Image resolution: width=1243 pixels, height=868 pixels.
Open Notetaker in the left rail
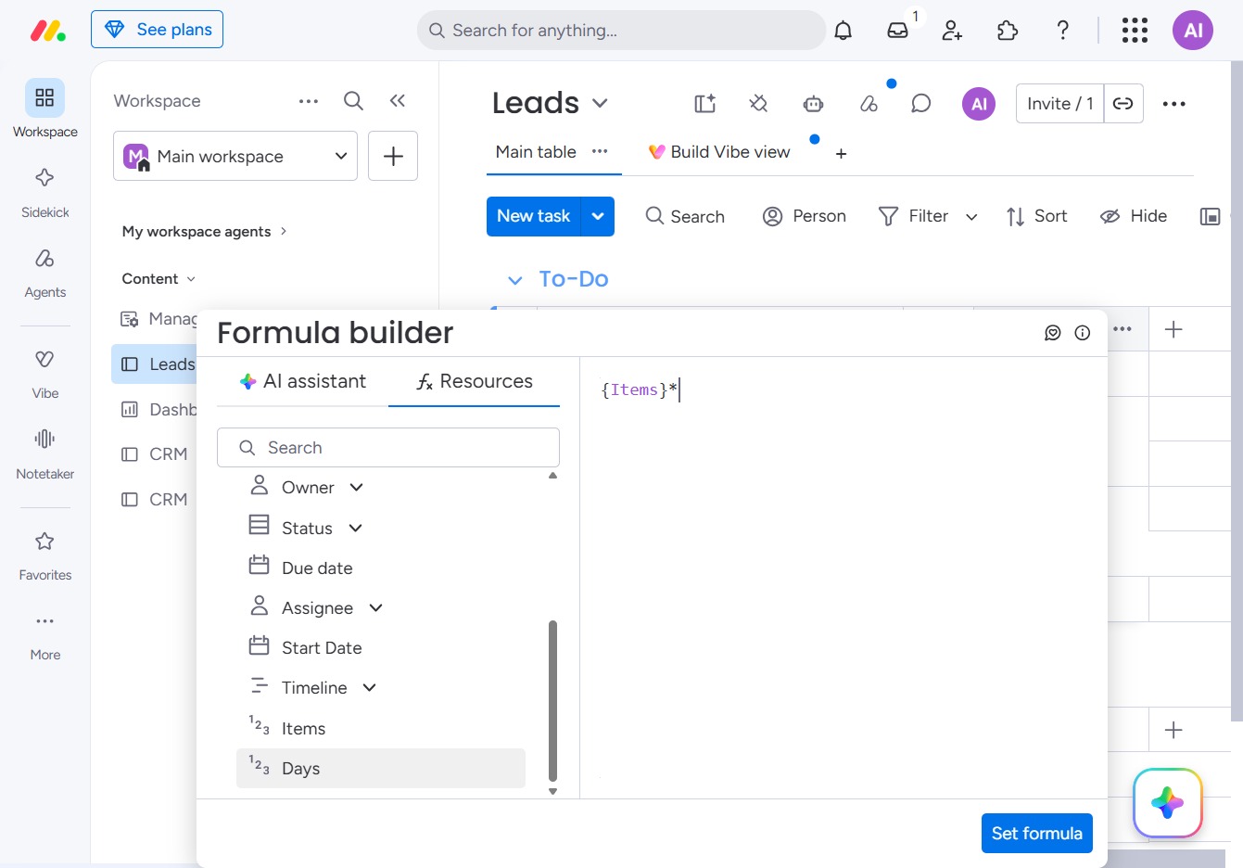click(x=44, y=453)
